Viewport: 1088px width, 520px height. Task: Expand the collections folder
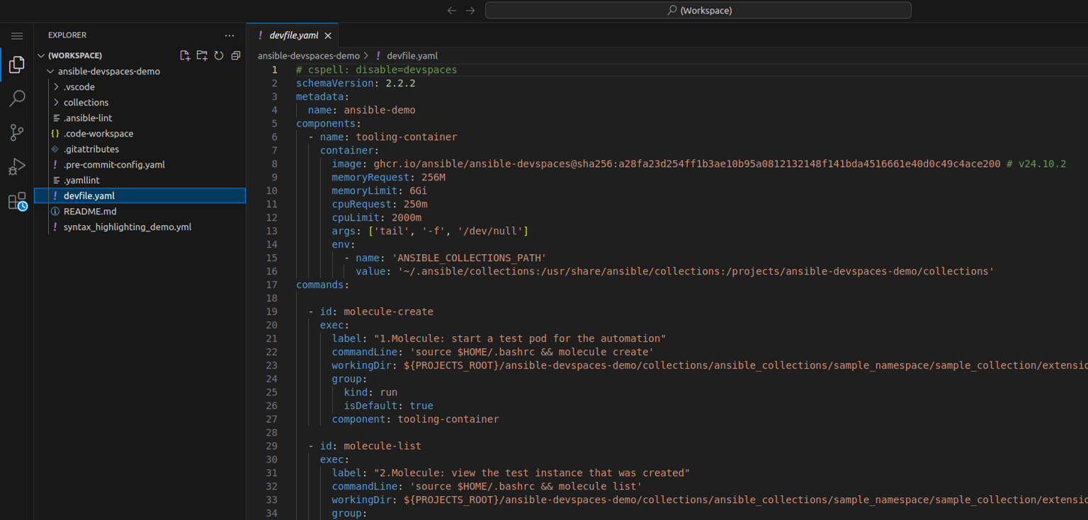pos(85,103)
